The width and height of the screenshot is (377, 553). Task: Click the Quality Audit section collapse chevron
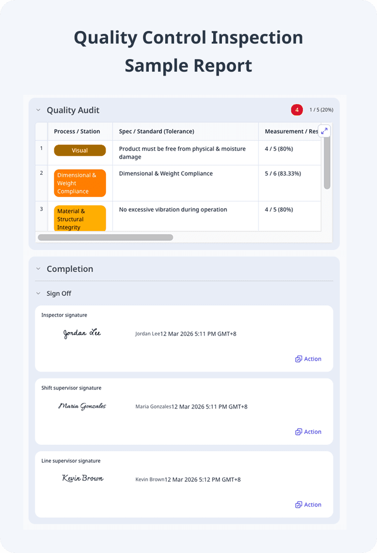[x=38, y=110]
